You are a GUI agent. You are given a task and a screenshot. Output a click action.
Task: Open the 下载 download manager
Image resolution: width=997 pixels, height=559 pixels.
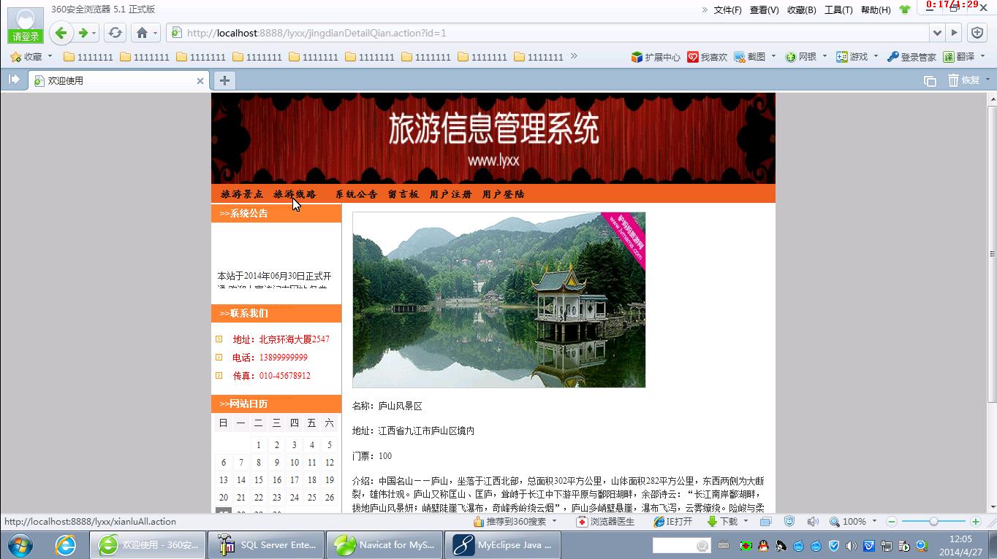coord(722,522)
